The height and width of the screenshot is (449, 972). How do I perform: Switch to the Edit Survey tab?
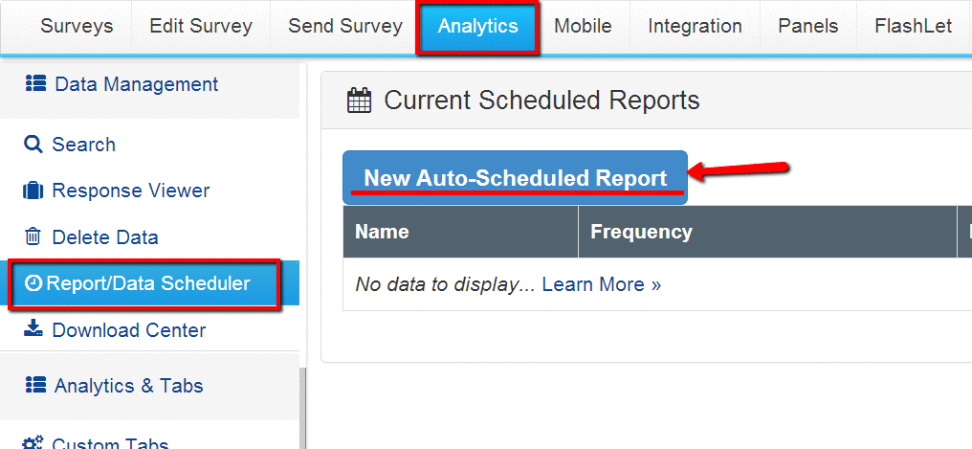click(x=200, y=27)
